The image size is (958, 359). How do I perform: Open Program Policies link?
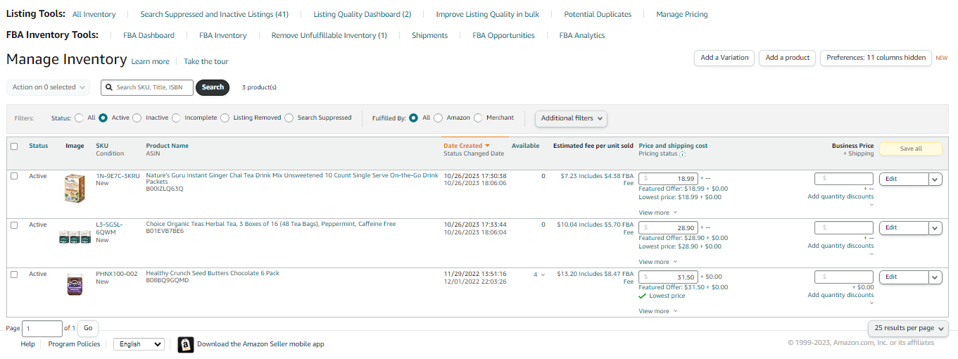74,344
